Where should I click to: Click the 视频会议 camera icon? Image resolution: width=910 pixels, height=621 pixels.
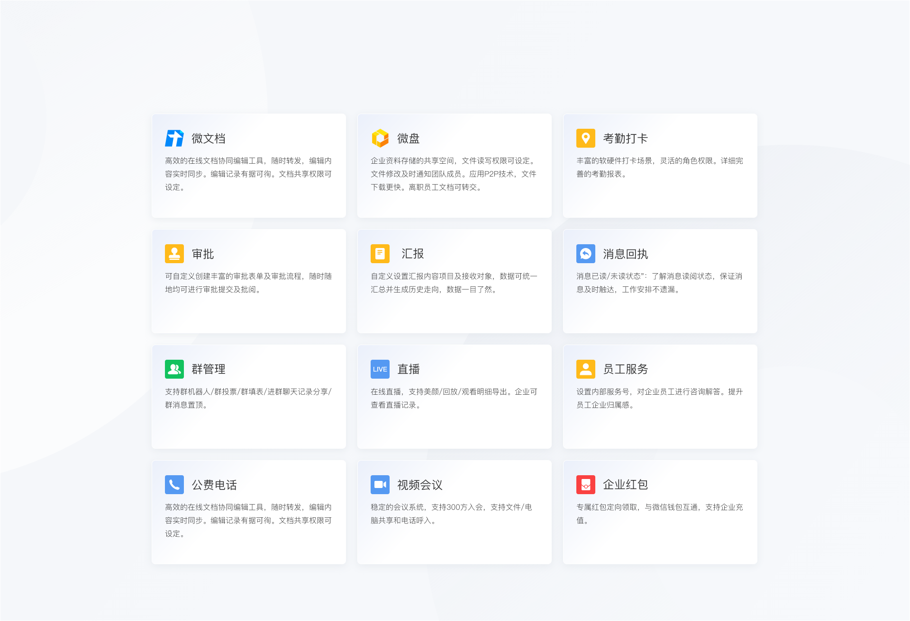pyautogui.click(x=380, y=485)
